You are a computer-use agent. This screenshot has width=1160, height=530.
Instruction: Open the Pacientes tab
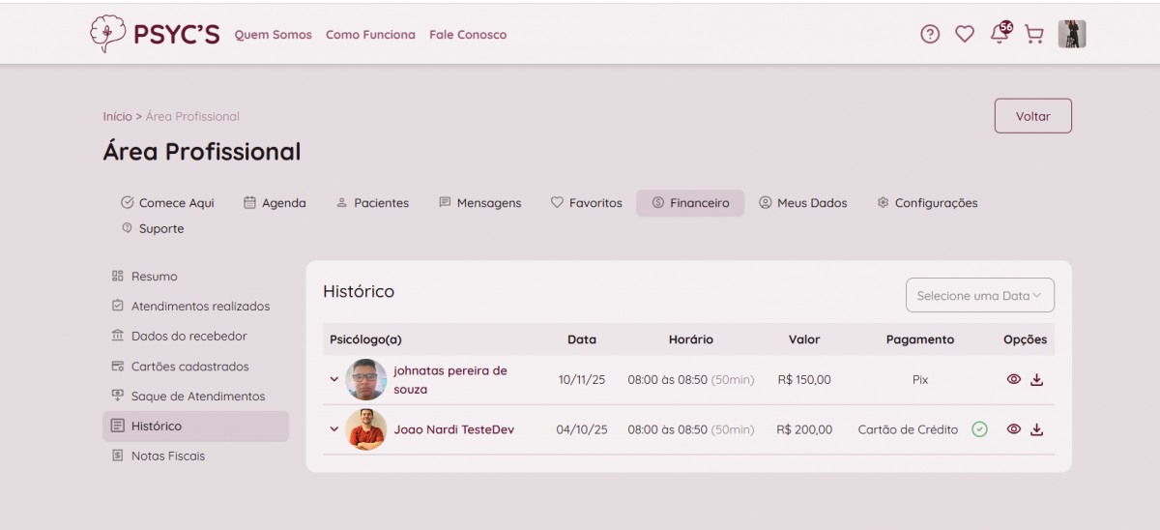[x=372, y=203]
